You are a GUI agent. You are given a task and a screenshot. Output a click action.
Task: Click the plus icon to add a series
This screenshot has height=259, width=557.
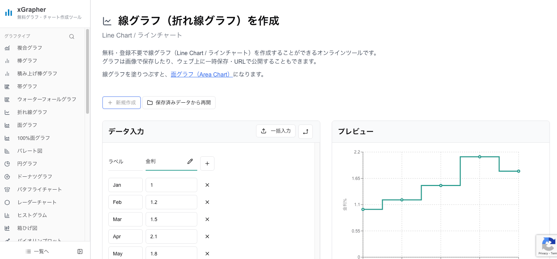[x=207, y=163]
